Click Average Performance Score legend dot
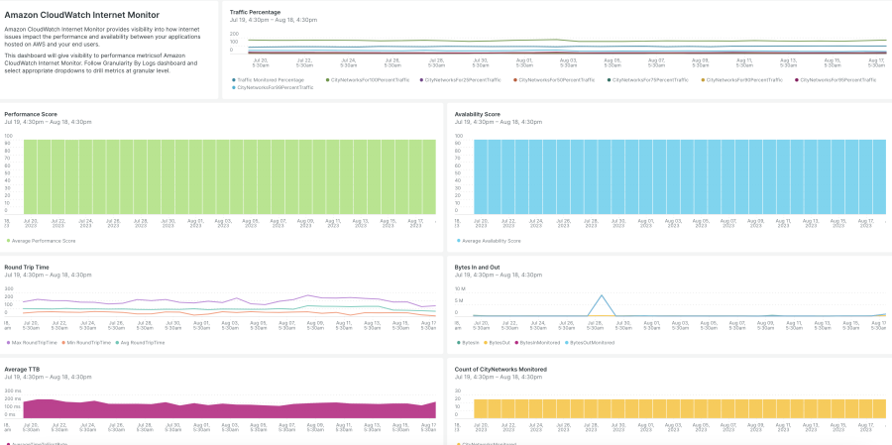This screenshot has width=892, height=445. pos(7,241)
